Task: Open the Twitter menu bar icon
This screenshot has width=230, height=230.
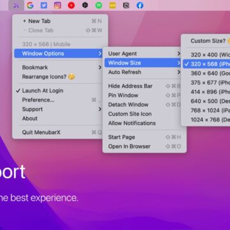Action: (44, 5)
